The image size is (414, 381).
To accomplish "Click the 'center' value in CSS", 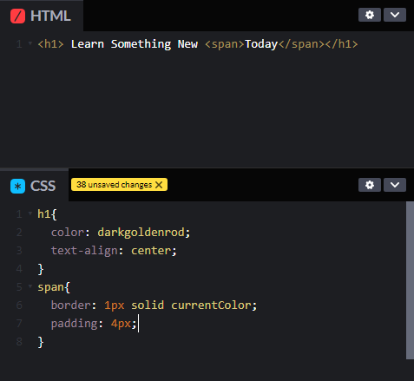I will [x=151, y=251].
